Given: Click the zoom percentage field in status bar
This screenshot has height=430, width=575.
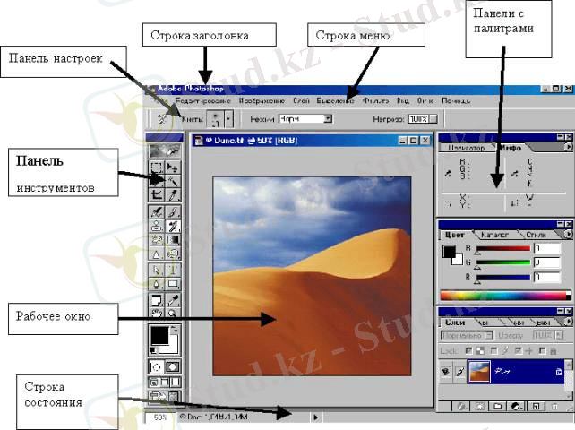Looking at the screenshot, I should pyautogui.click(x=159, y=417).
